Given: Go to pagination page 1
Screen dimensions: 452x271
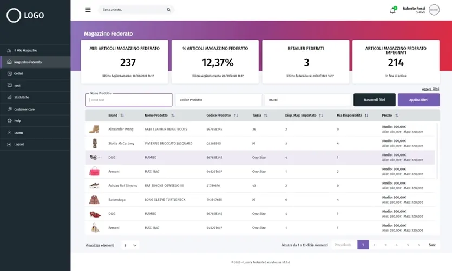Looking at the screenshot, I should tap(363, 245).
